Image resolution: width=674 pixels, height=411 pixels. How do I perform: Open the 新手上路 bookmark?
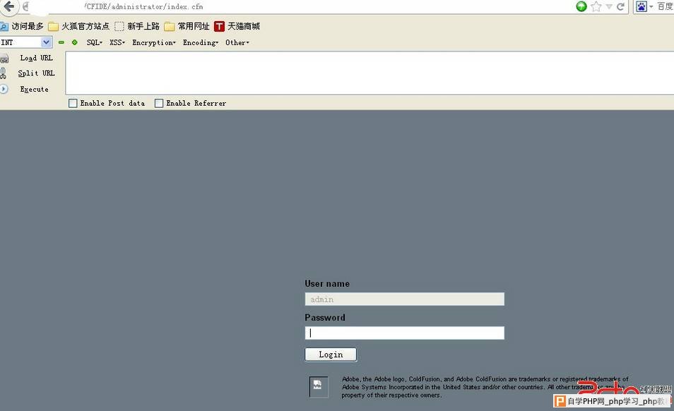click(x=137, y=26)
